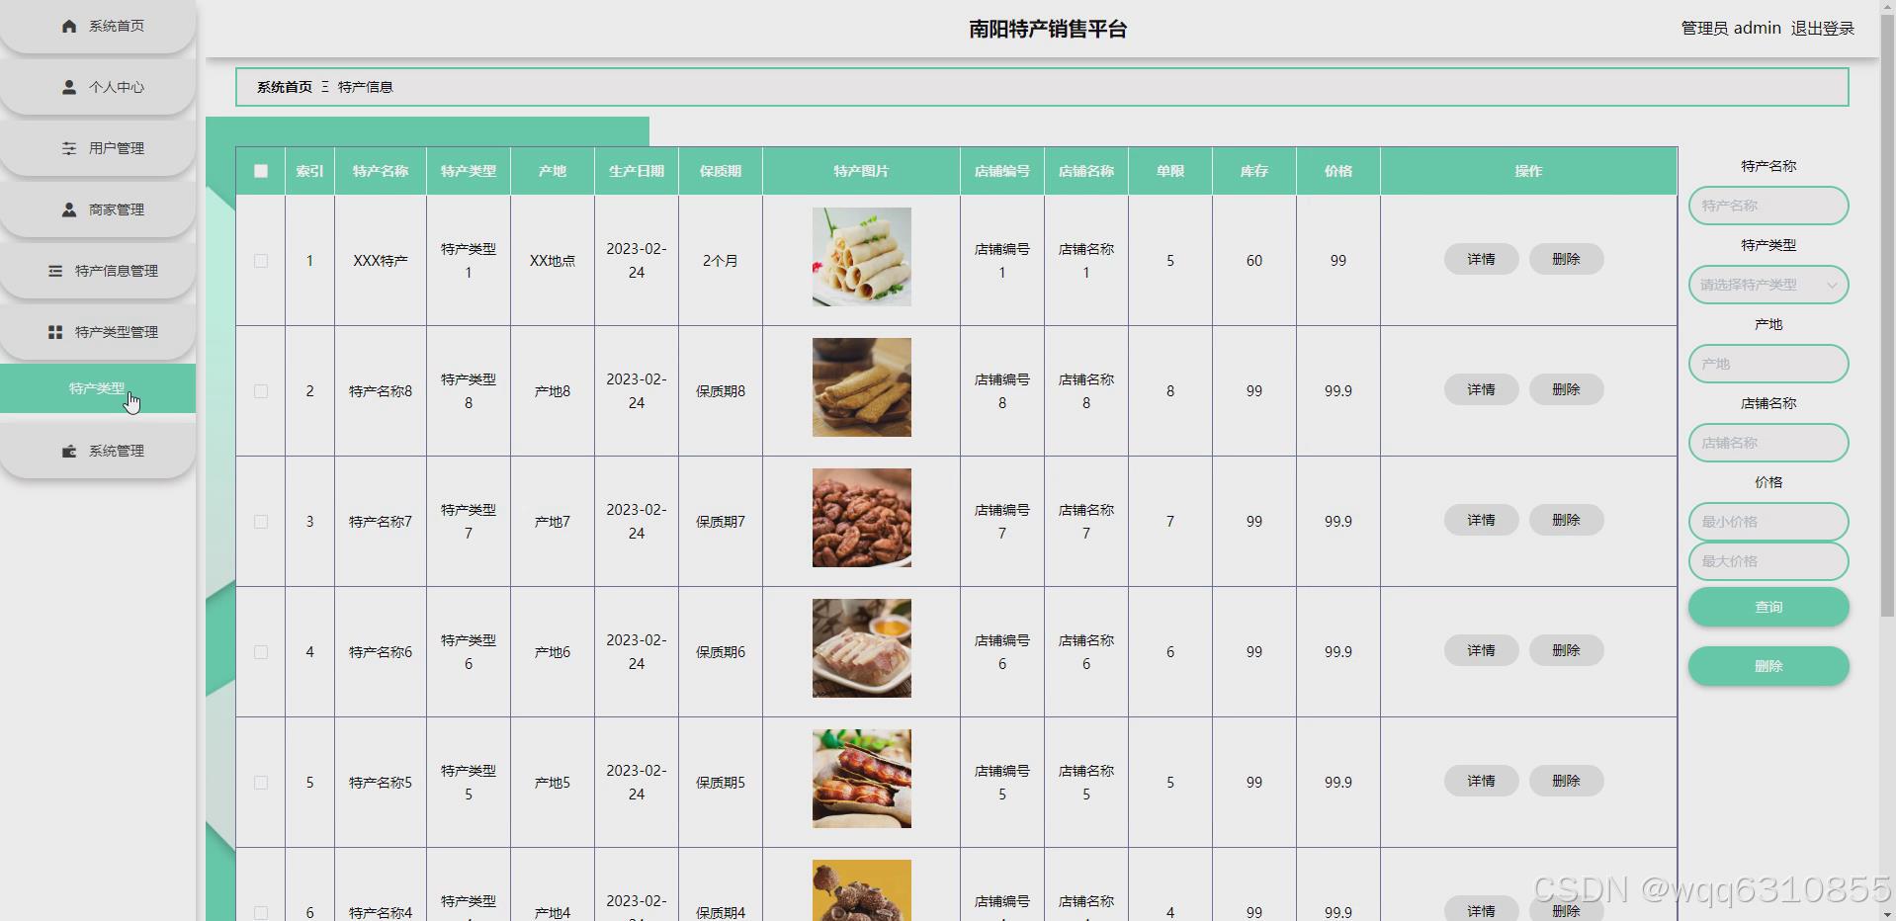Check the row for 特产名称5
The width and height of the screenshot is (1896, 921).
click(x=261, y=783)
